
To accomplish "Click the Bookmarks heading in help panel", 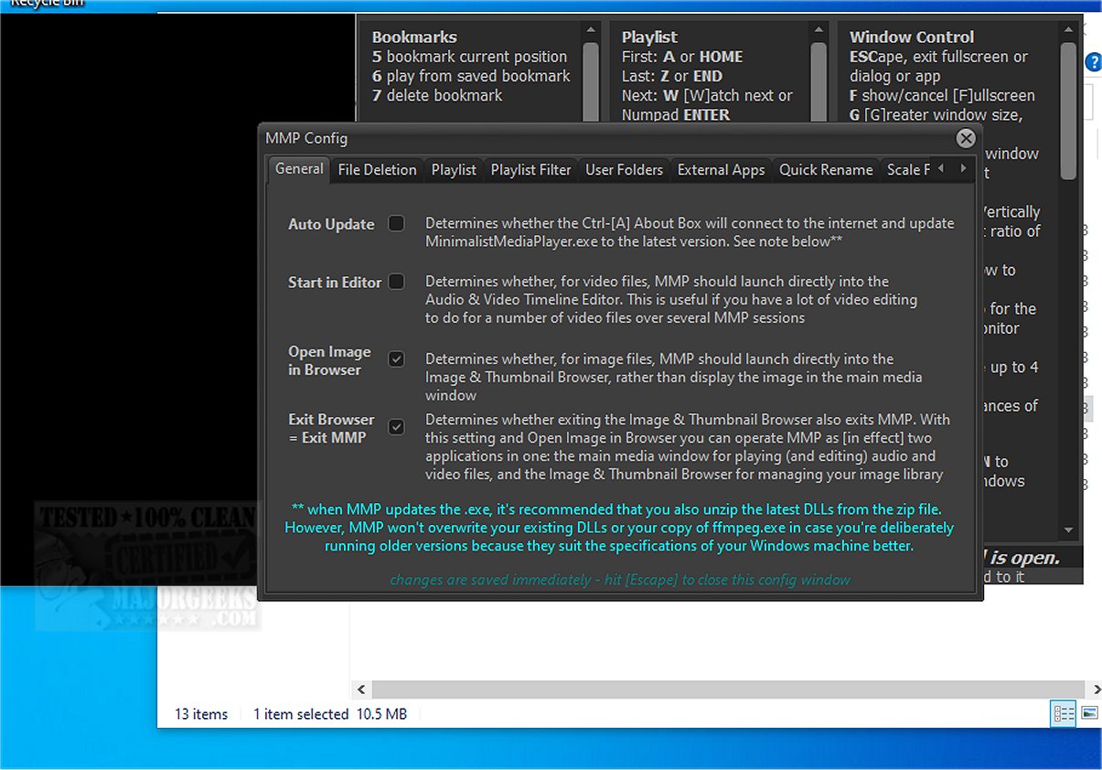I will pos(414,37).
